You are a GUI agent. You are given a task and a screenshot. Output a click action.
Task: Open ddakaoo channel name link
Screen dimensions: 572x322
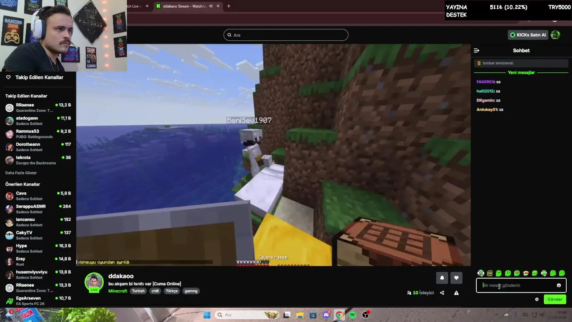121,276
